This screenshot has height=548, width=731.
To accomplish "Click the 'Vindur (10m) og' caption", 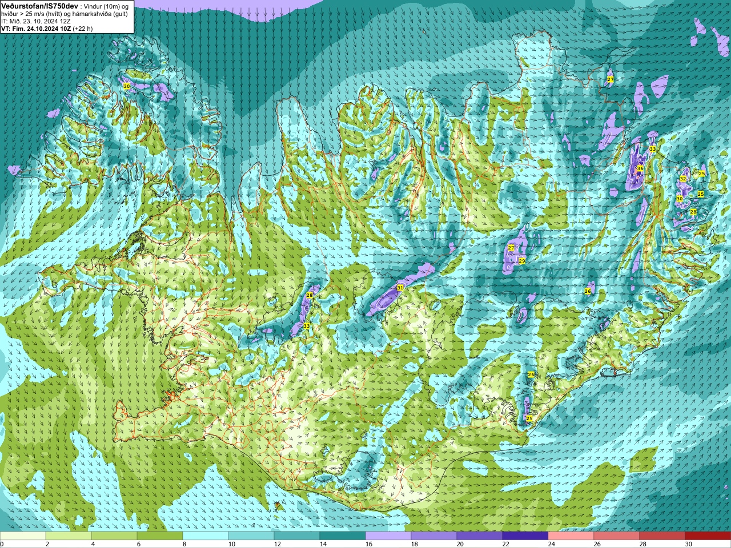I will click(106, 6).
